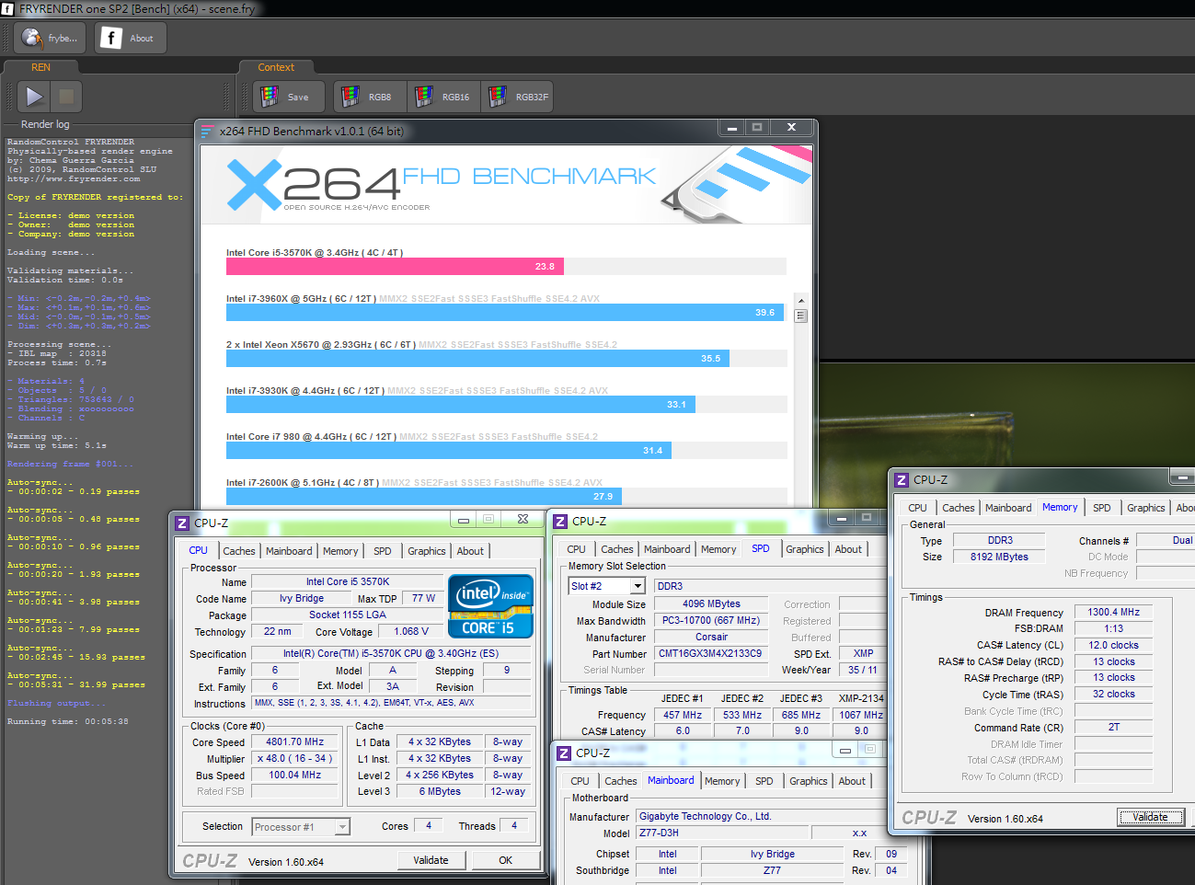Click Validate in CPU-Z memory window

[x=1150, y=817]
